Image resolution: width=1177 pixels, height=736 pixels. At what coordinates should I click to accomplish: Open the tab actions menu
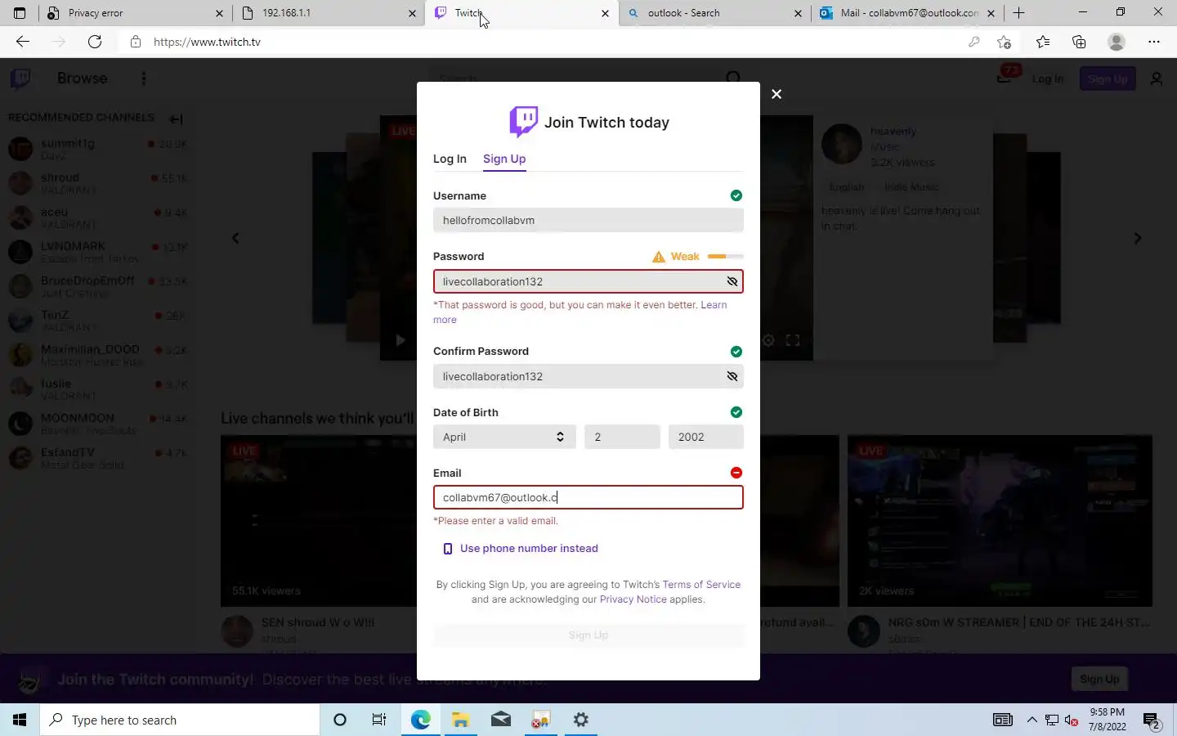pos(20,13)
